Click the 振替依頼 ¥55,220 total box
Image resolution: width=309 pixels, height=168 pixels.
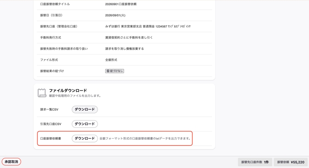[x=291, y=162]
